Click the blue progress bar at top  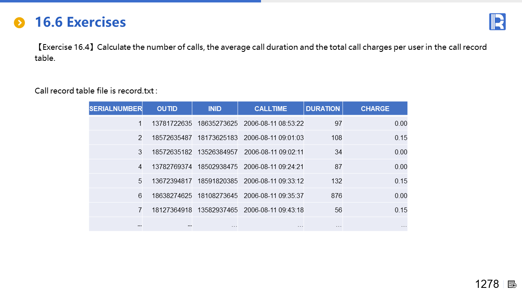click(x=130, y=1)
